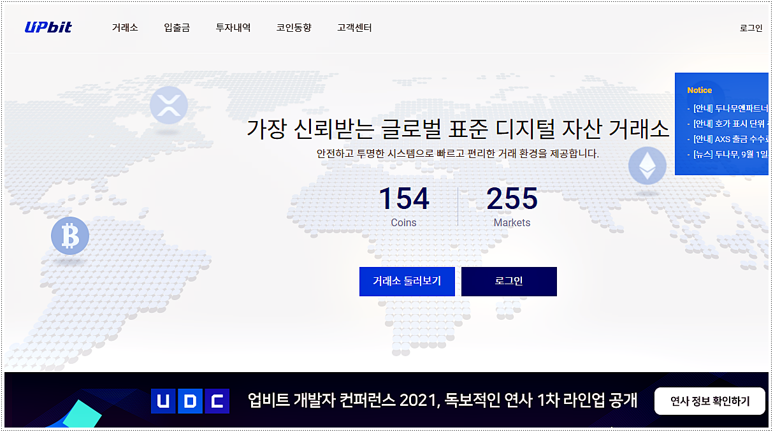773x432 pixels.
Task: Go to 투자내역 menu
Action: pos(233,28)
